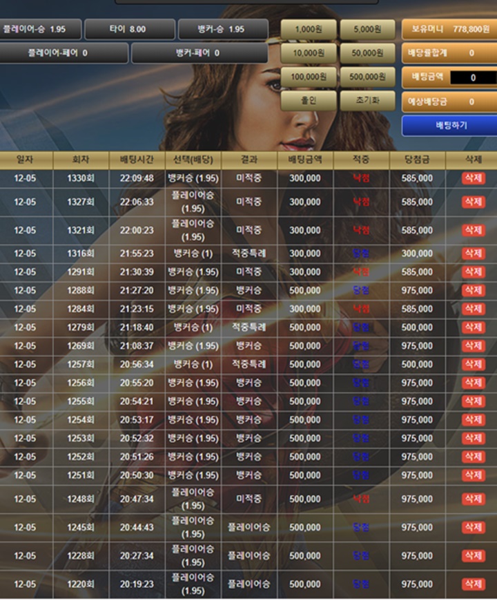Delete the 1330회 bet record
This screenshot has height=601, width=497.
474,178
